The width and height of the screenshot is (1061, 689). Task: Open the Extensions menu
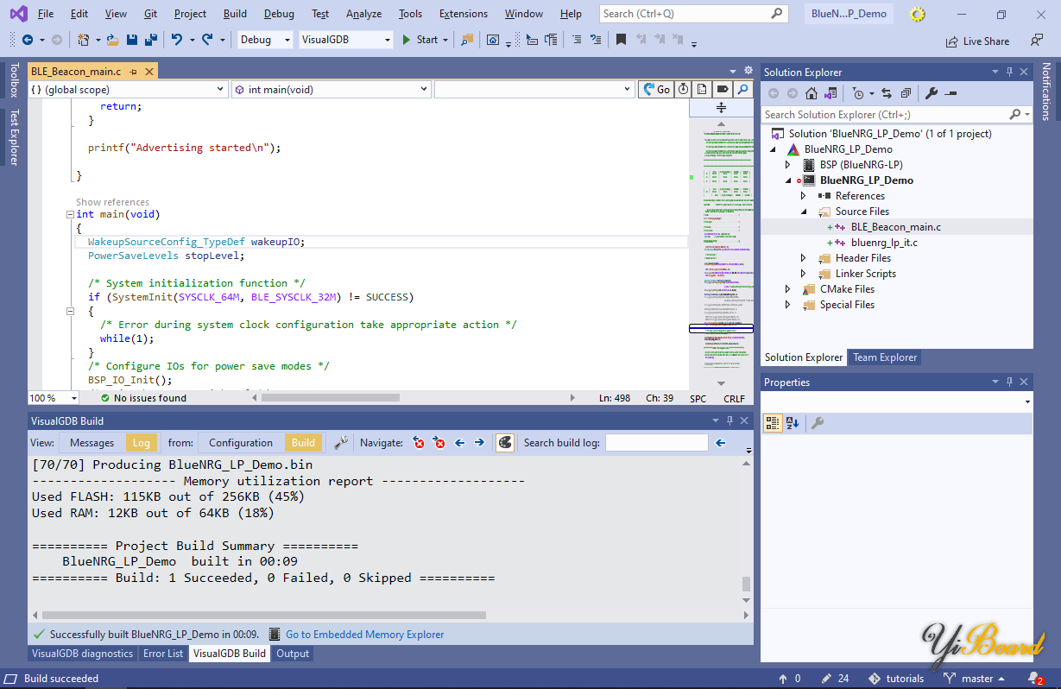coord(465,14)
